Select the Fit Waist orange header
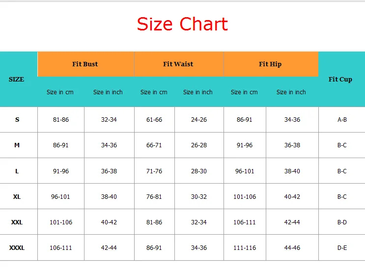 pos(178,64)
